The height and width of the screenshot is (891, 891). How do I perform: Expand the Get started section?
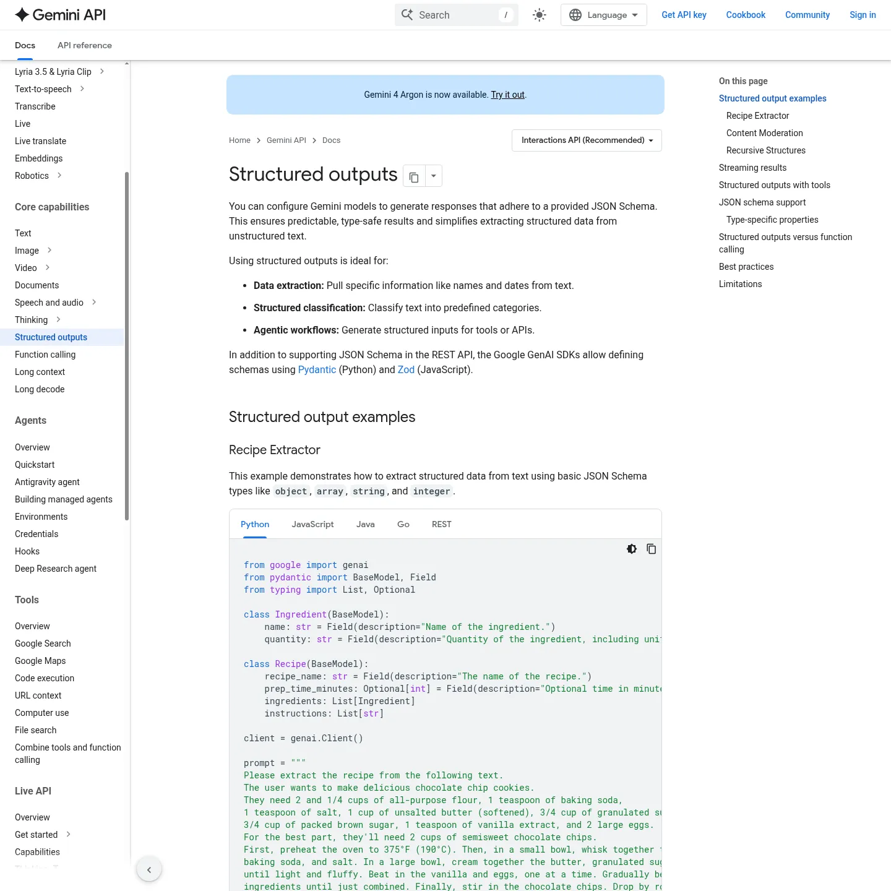(x=68, y=835)
